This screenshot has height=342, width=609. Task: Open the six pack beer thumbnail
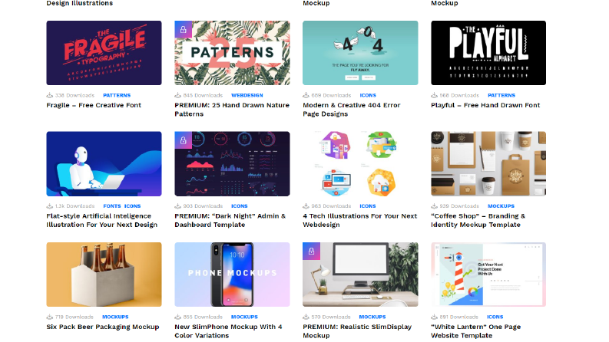[104, 275]
